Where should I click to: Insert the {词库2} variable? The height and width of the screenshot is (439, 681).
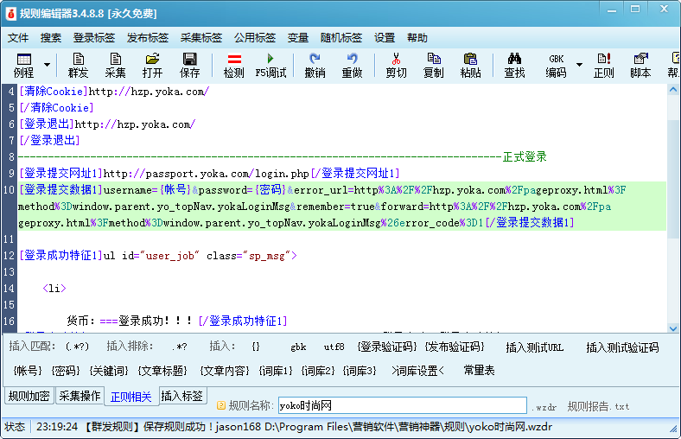318,371
